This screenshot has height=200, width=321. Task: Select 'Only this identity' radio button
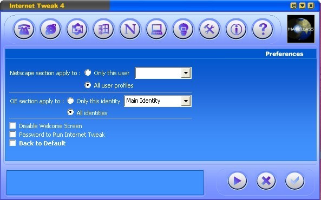coord(70,101)
